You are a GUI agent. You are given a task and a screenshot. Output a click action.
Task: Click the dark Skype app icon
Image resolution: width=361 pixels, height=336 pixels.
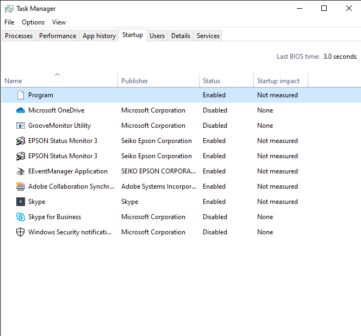click(21, 202)
